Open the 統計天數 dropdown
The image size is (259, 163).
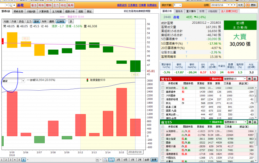coord(177,5)
